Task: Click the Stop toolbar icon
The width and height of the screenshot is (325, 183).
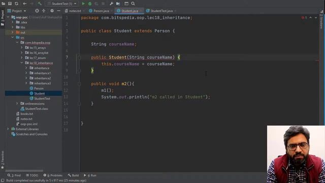Action: pos(103,4)
